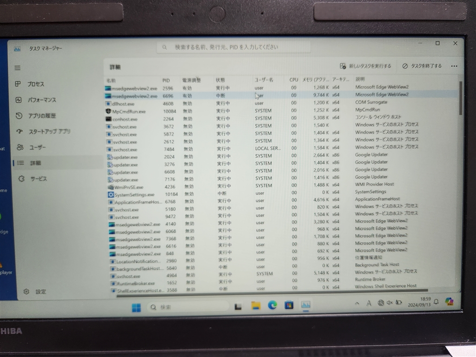Click the network globe tray icon
The image size is (476, 357).
tap(381, 303)
